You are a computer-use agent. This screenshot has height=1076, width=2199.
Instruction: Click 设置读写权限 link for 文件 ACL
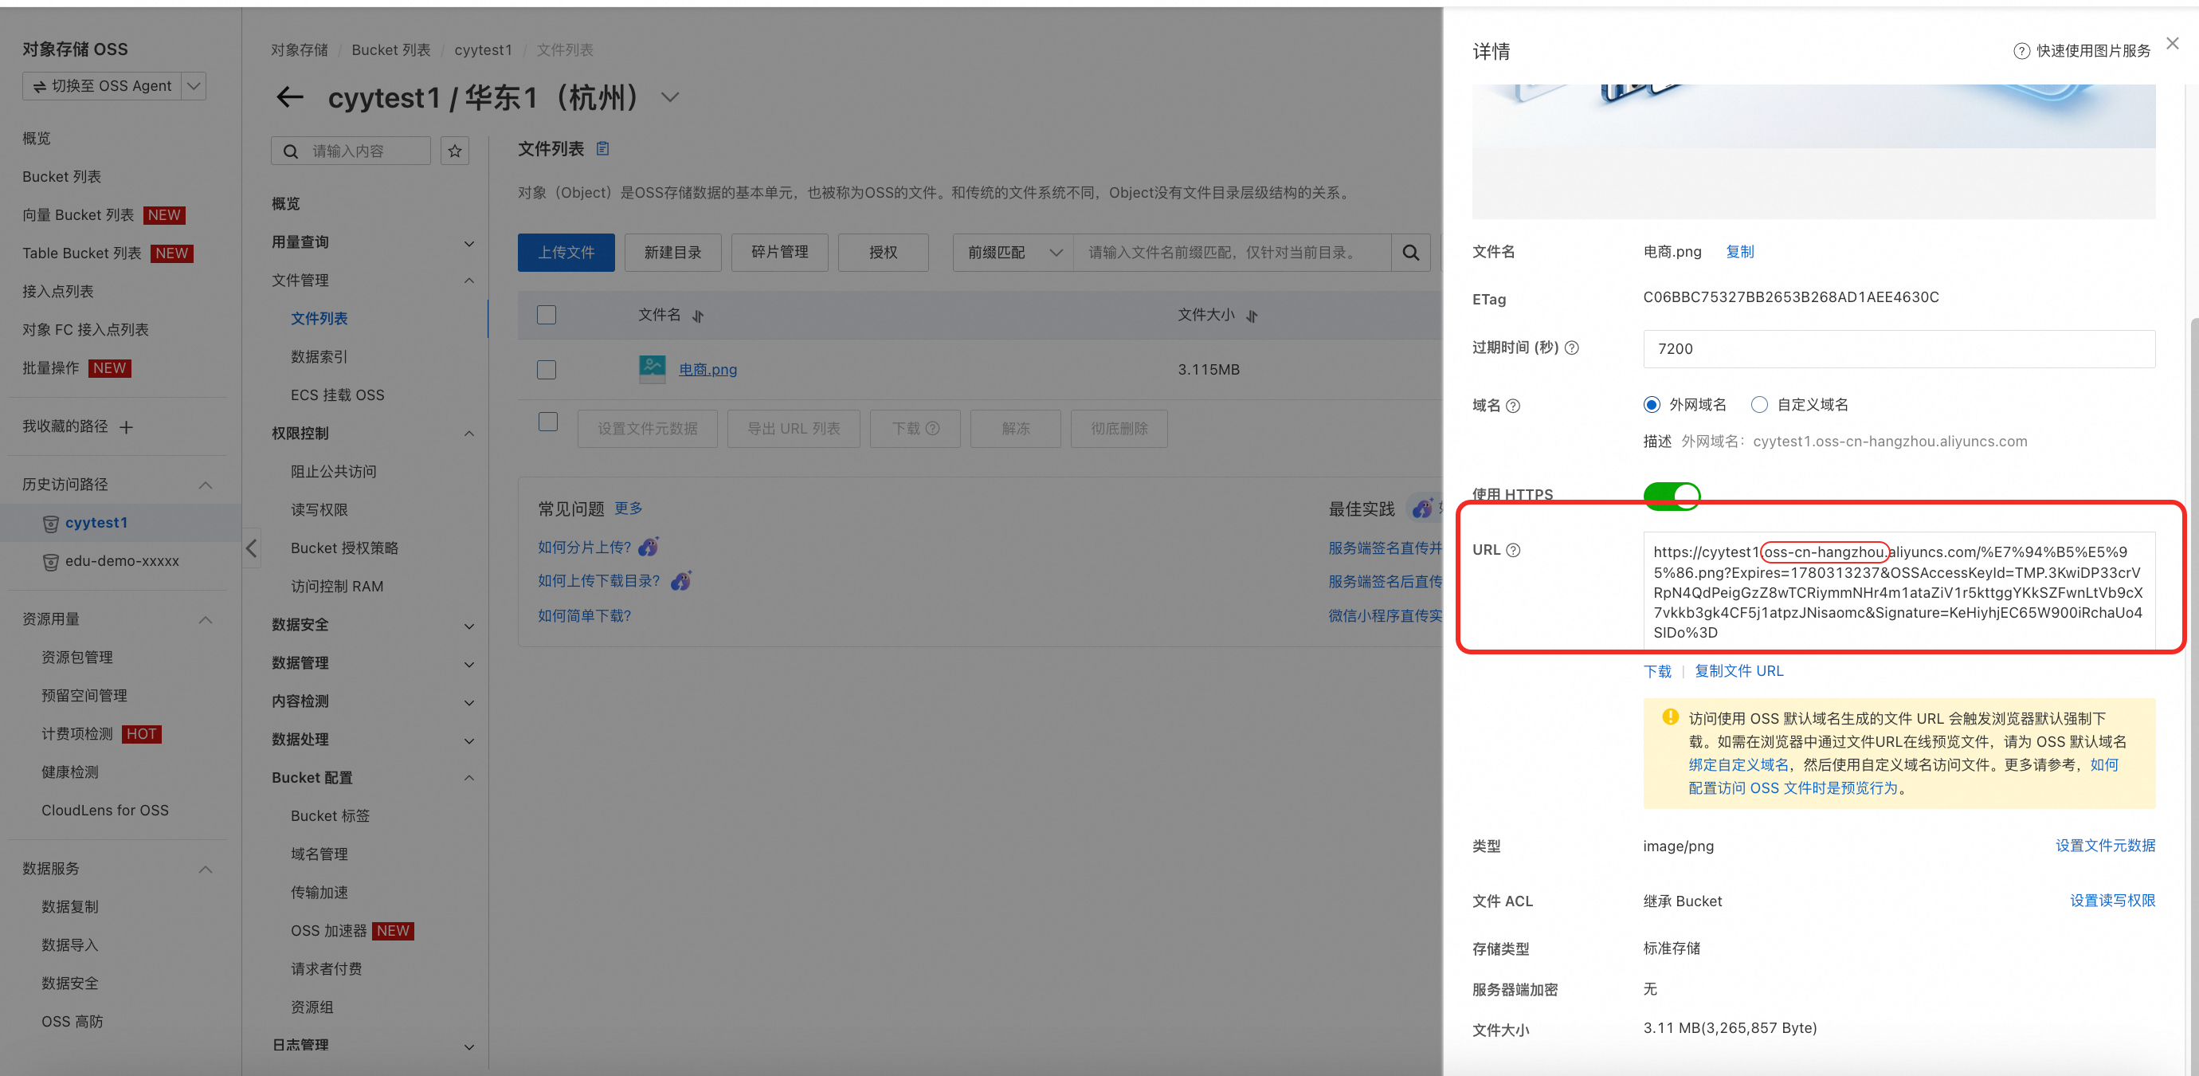coord(2112,900)
